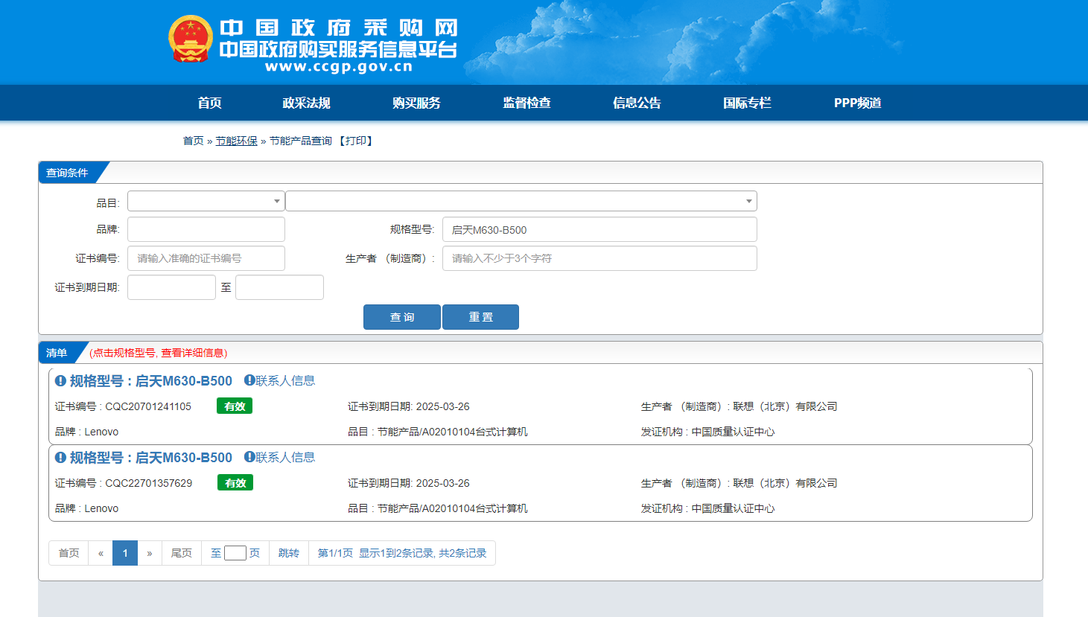
Task: Click the 查询 search button
Action: (x=402, y=317)
